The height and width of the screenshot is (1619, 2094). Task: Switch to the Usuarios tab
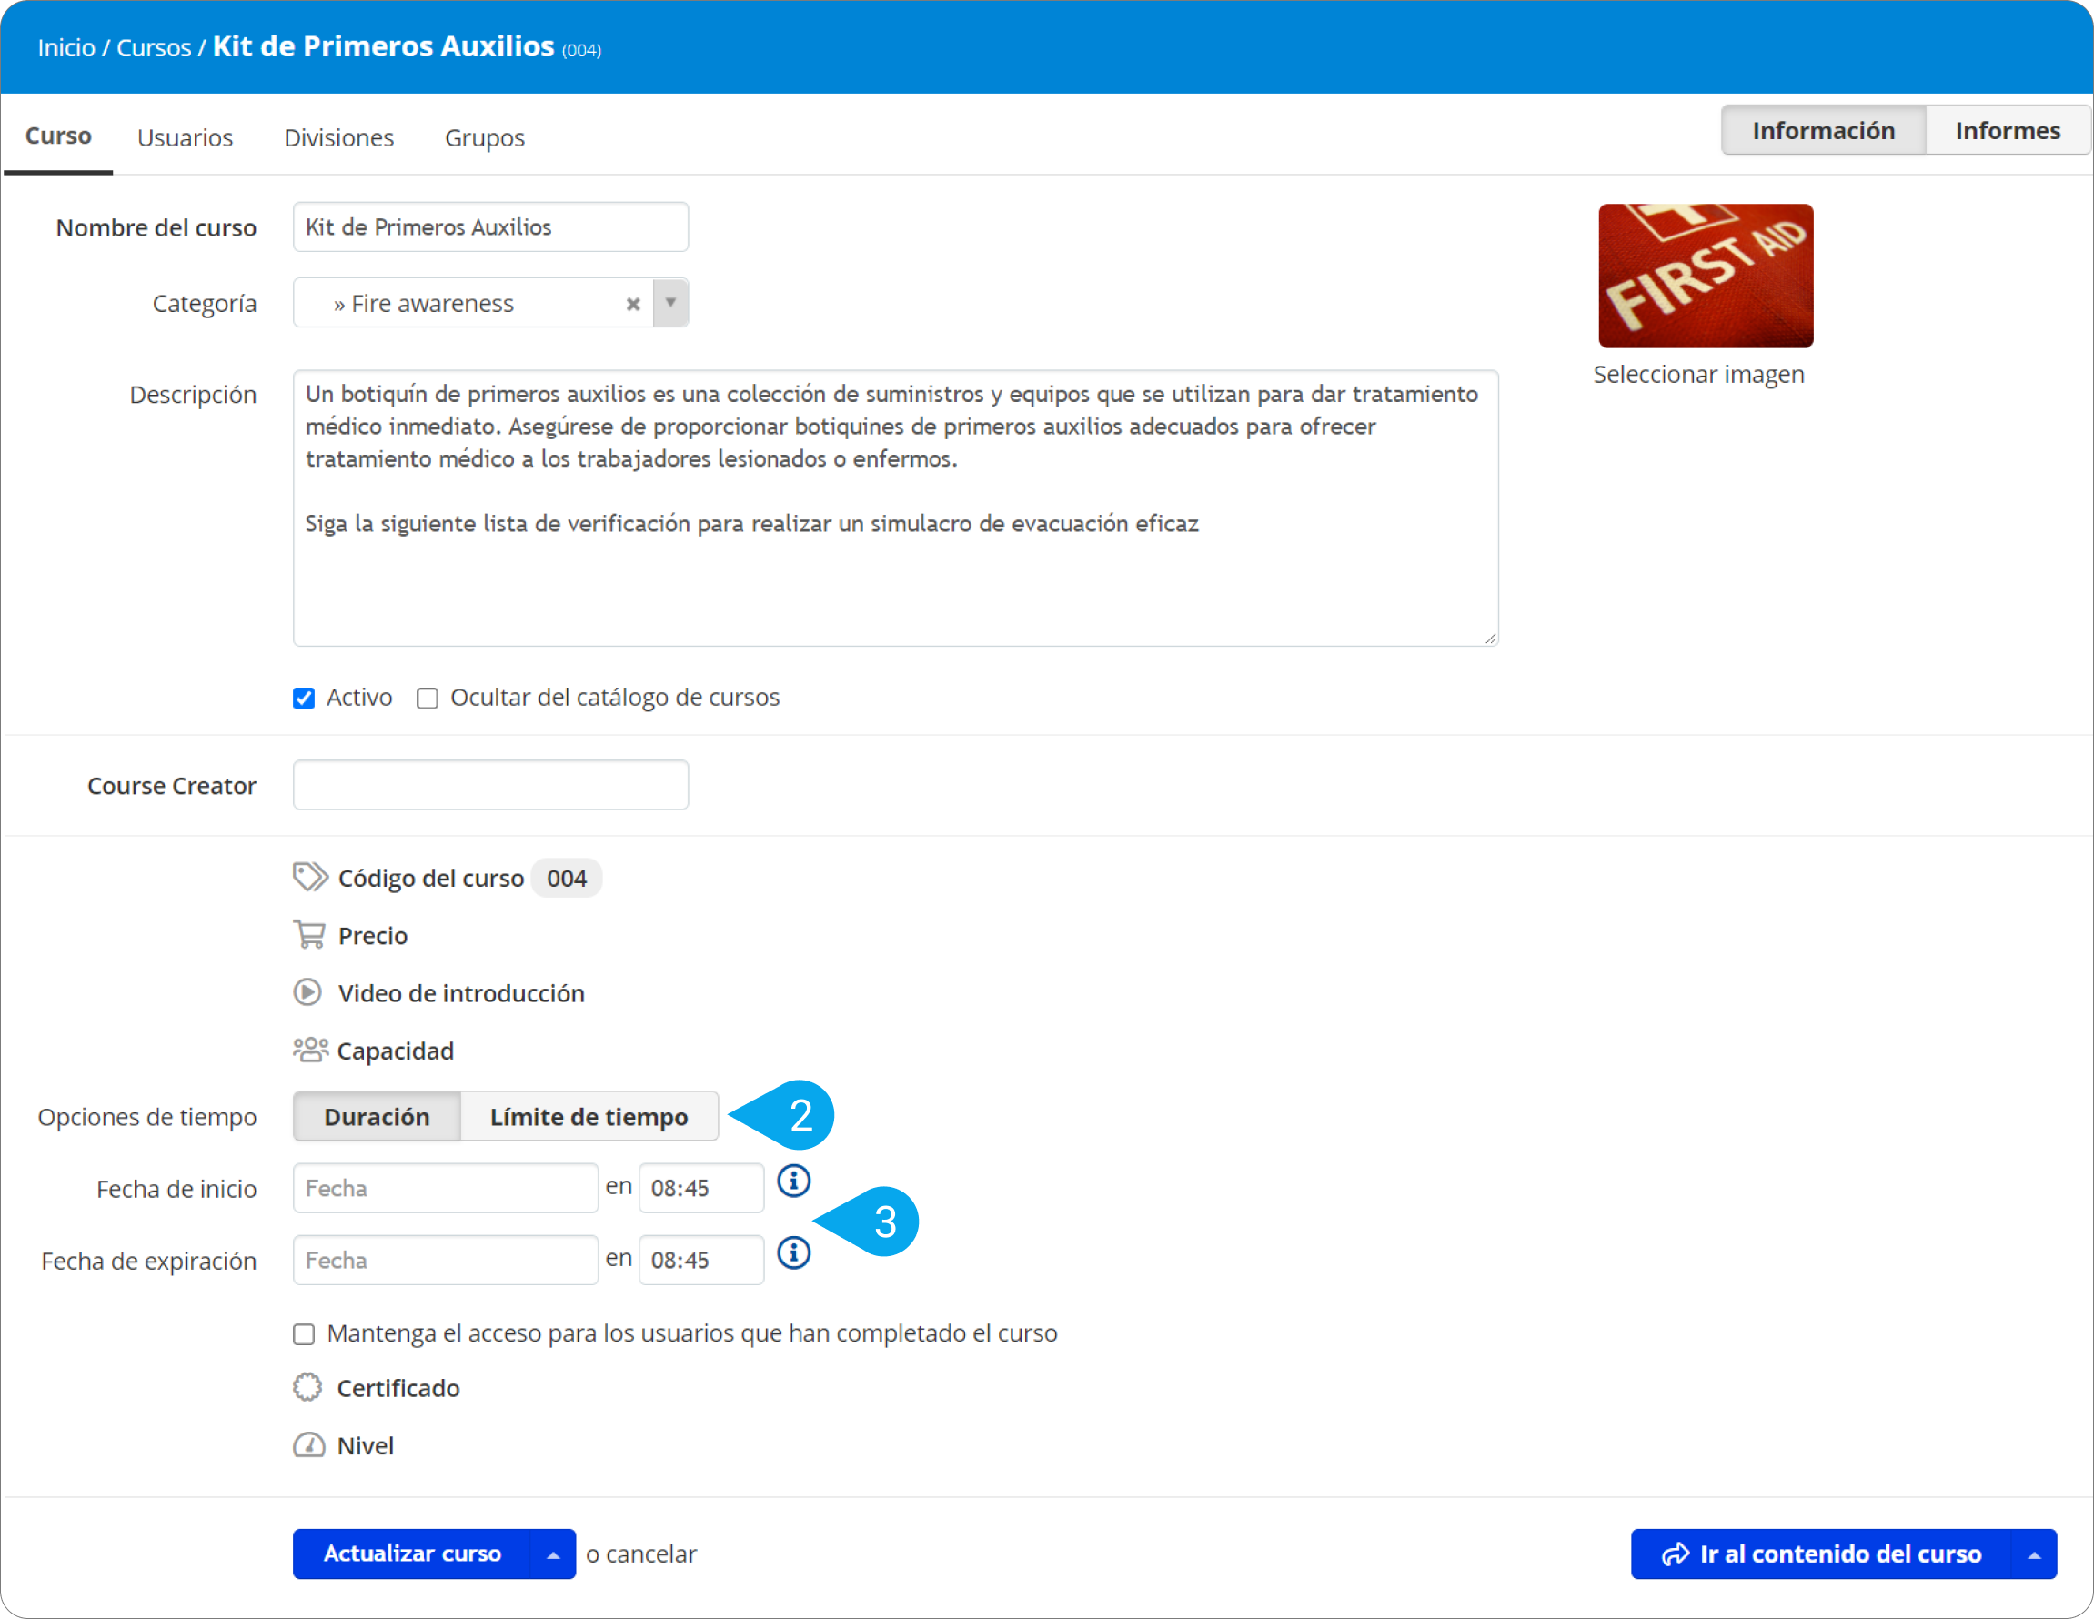click(185, 138)
